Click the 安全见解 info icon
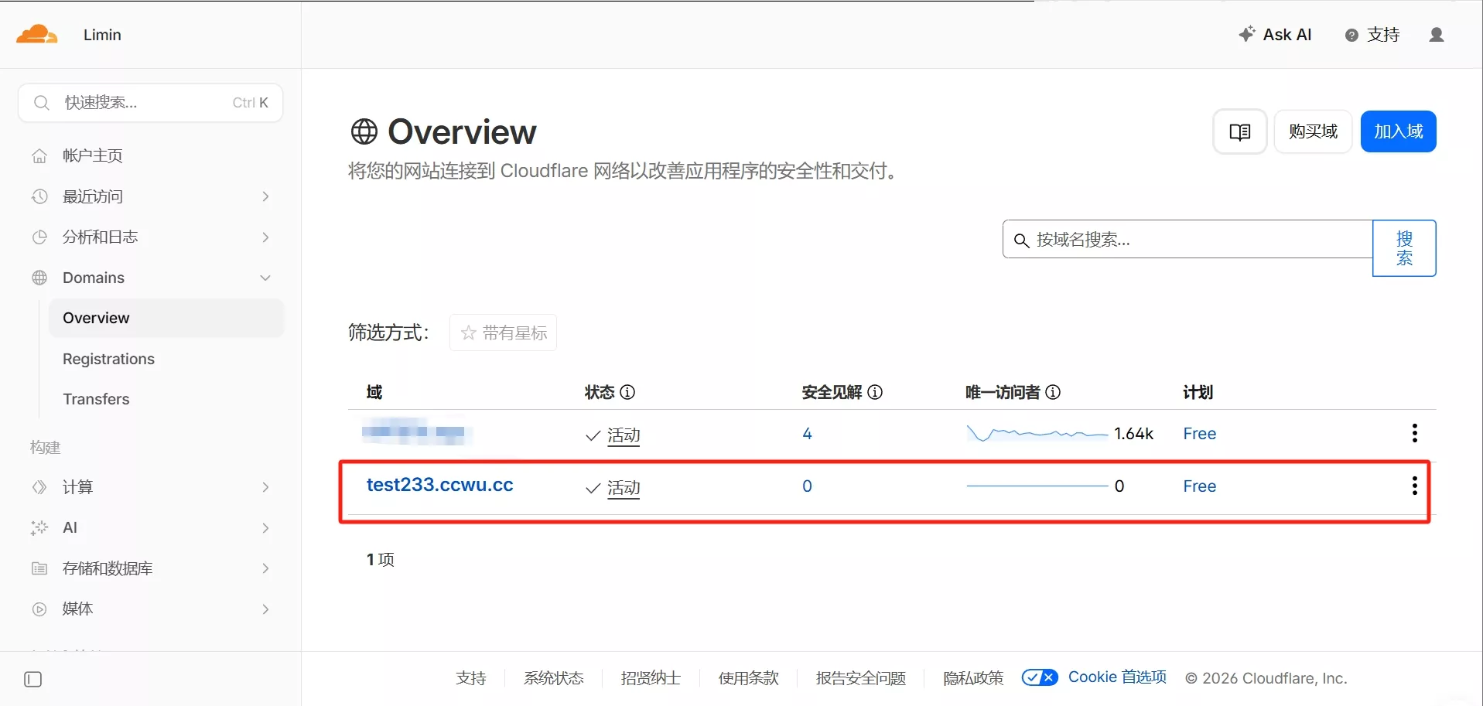 point(875,392)
